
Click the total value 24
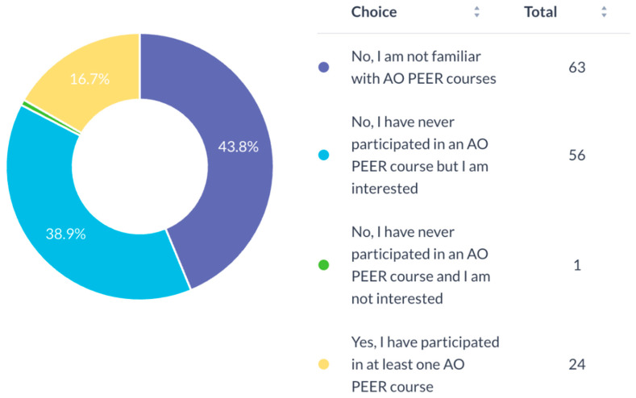577,364
